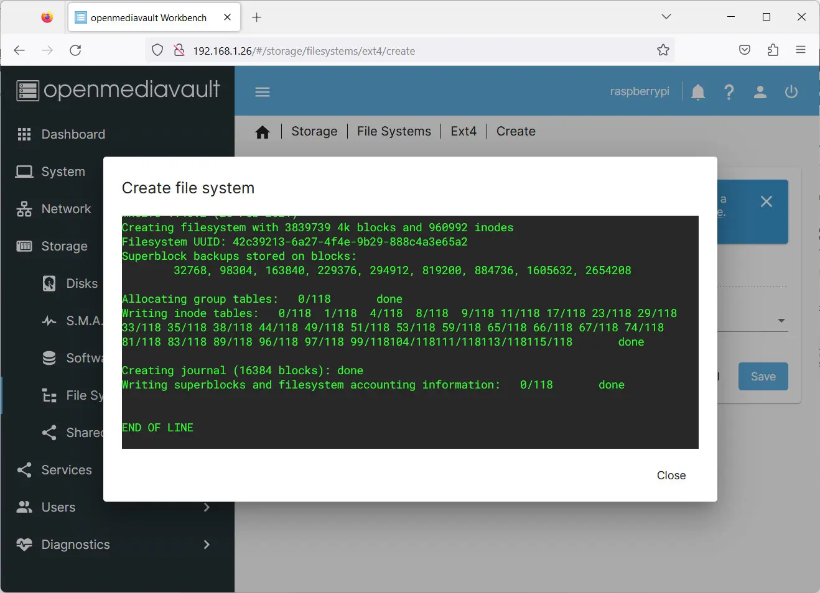Open the help question mark icon
The height and width of the screenshot is (593, 820).
729,92
